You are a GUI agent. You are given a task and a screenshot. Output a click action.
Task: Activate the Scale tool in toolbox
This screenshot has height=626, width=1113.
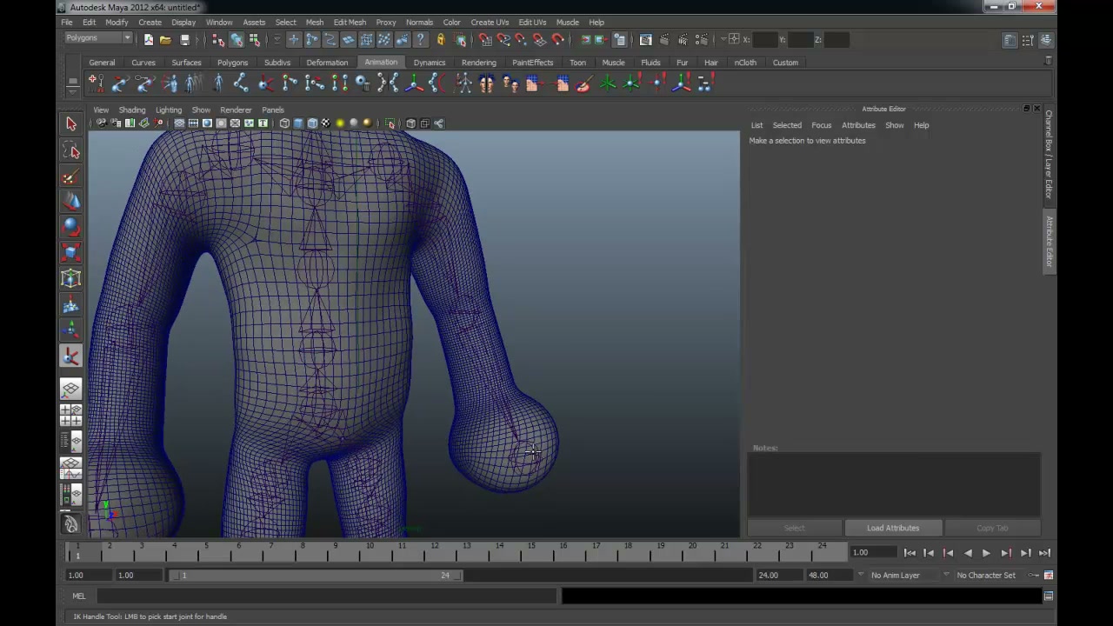[71, 253]
